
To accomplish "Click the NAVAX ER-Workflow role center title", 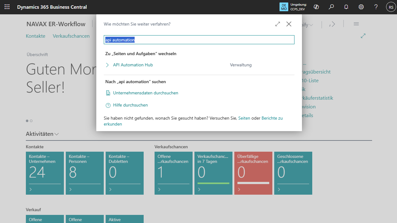I will tap(56, 24).
